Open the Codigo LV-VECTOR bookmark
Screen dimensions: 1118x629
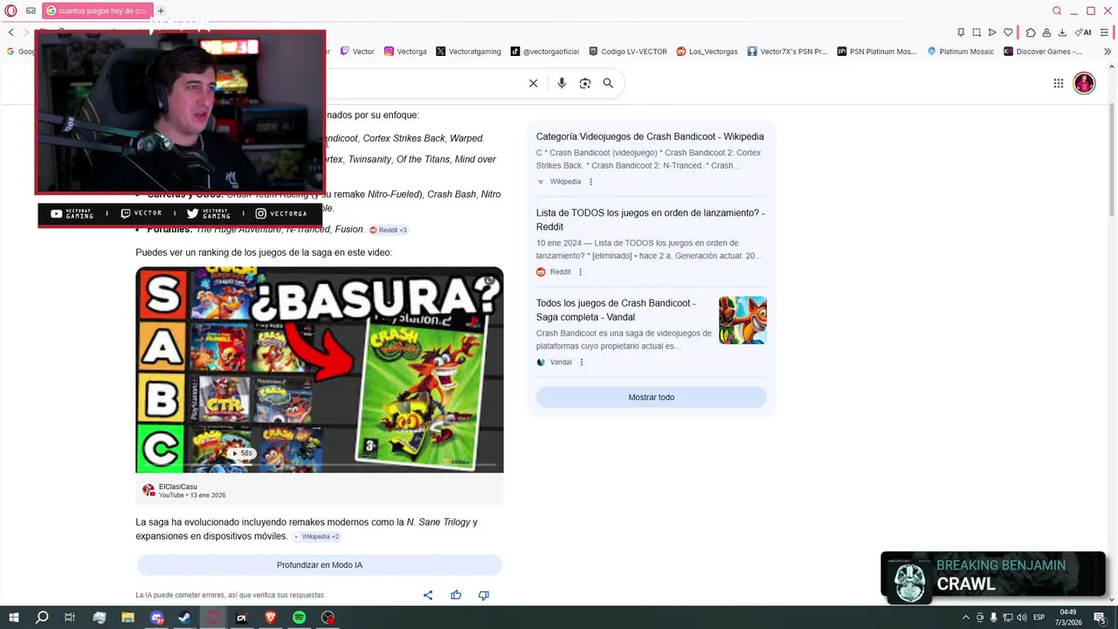click(x=628, y=52)
